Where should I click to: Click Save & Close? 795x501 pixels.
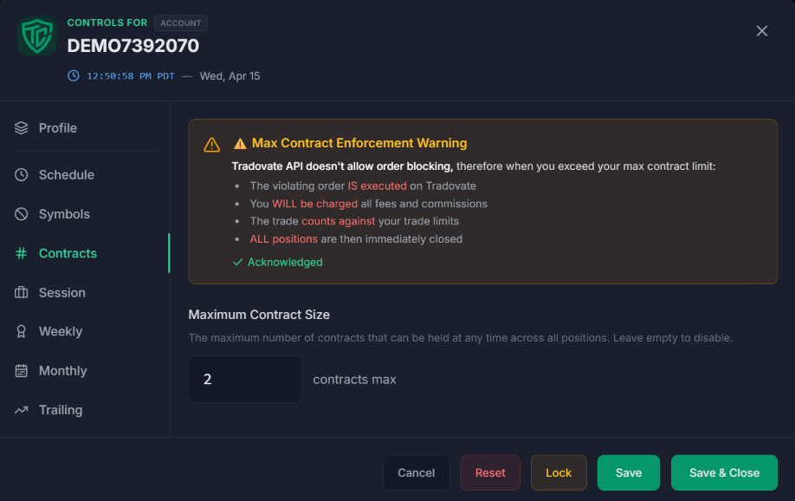click(724, 472)
